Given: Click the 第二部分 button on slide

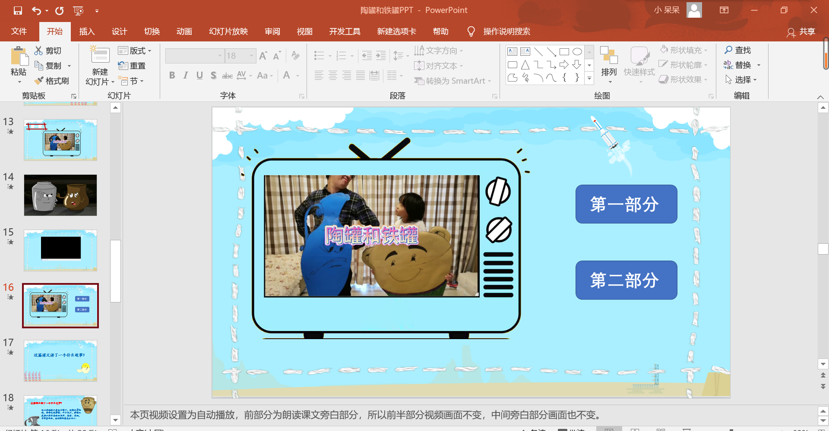Looking at the screenshot, I should click(x=626, y=280).
